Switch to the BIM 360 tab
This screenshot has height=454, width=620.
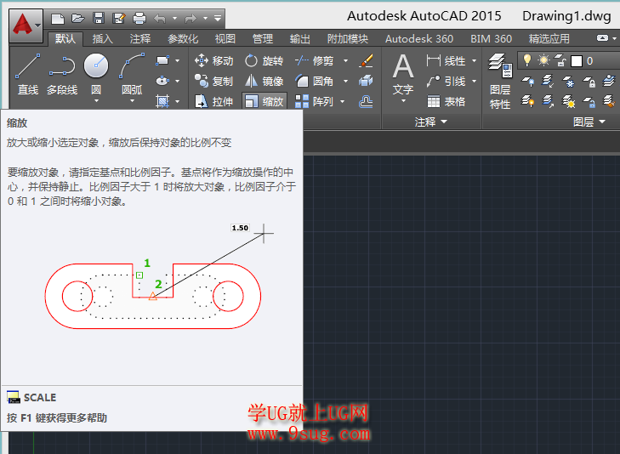(491, 39)
